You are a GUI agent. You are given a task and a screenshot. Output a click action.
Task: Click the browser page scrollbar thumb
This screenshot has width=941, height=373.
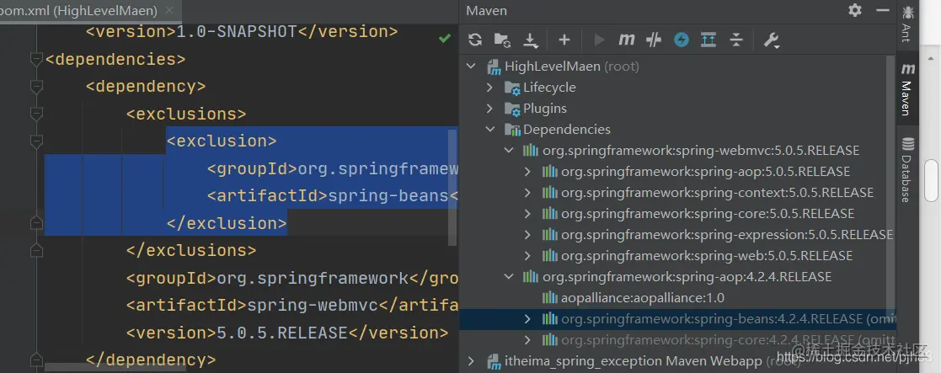click(x=932, y=180)
